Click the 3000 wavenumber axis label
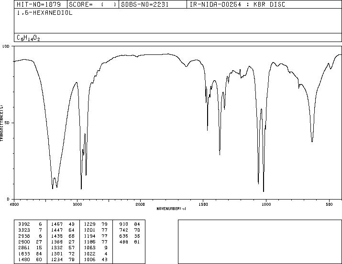This screenshot has width=342, height=264. click(x=77, y=204)
